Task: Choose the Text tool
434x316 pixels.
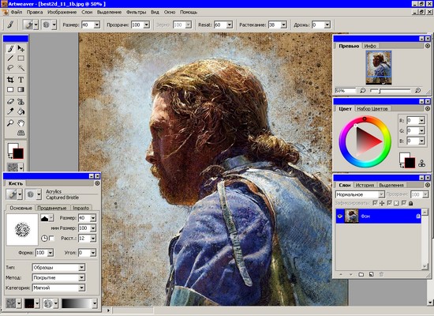Action: 21,80
